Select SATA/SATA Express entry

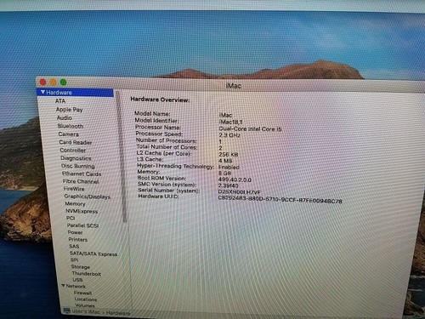coord(93,253)
